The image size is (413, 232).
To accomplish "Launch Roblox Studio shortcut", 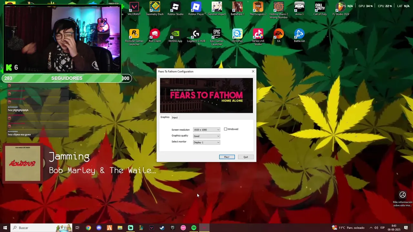I will (176, 9).
